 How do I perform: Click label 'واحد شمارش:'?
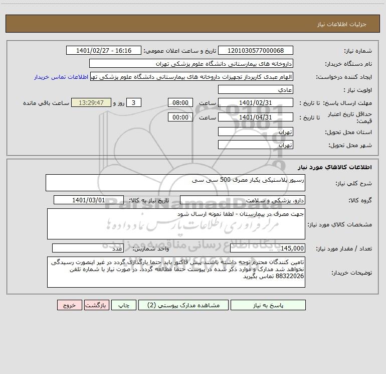(151, 249)
